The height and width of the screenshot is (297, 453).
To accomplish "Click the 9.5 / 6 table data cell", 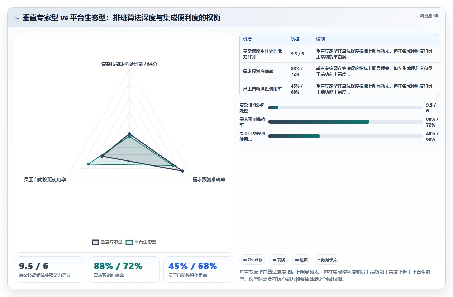I will (300, 54).
